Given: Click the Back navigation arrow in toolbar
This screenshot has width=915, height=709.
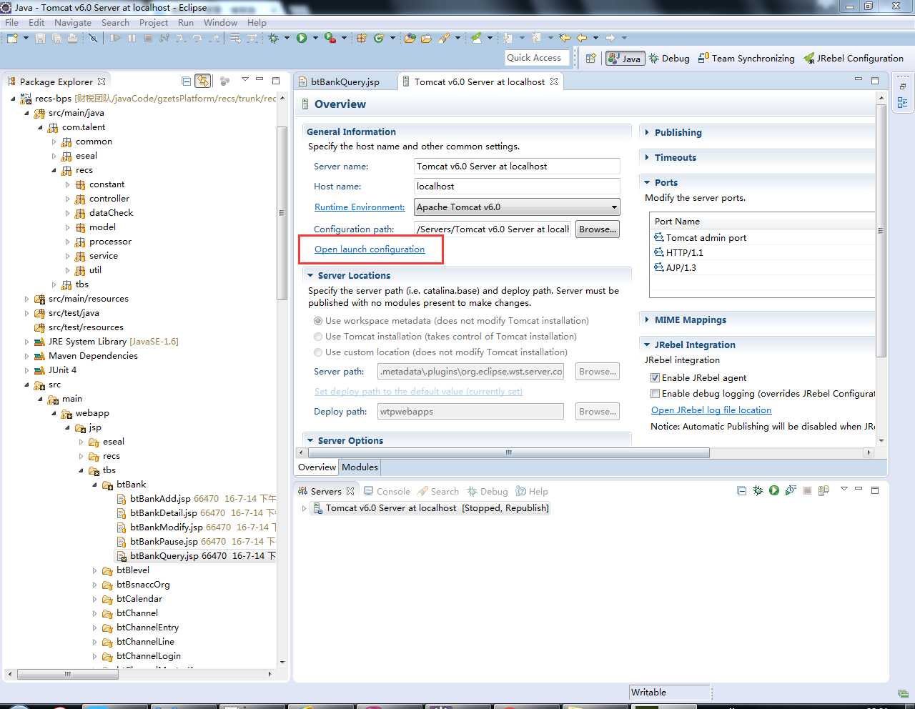Looking at the screenshot, I should (x=582, y=38).
